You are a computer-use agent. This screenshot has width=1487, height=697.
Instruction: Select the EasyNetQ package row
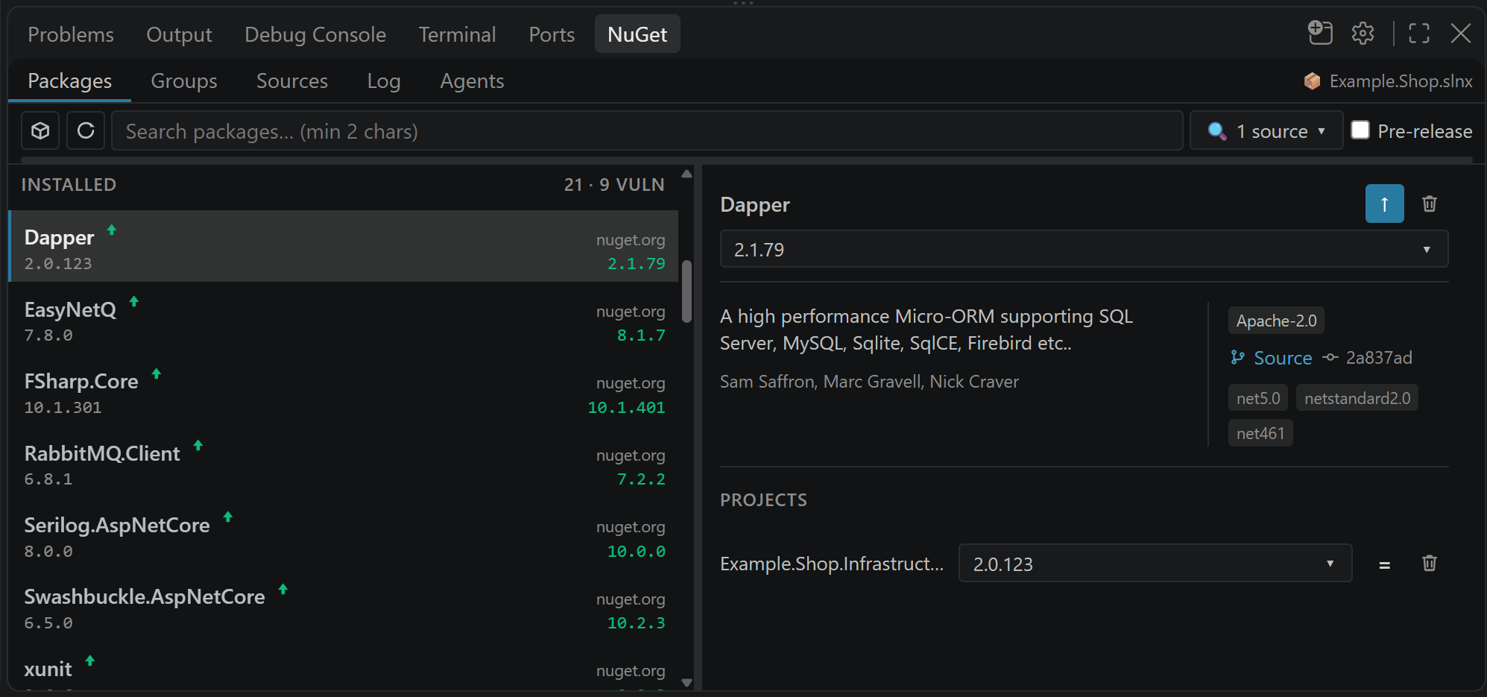click(344, 318)
